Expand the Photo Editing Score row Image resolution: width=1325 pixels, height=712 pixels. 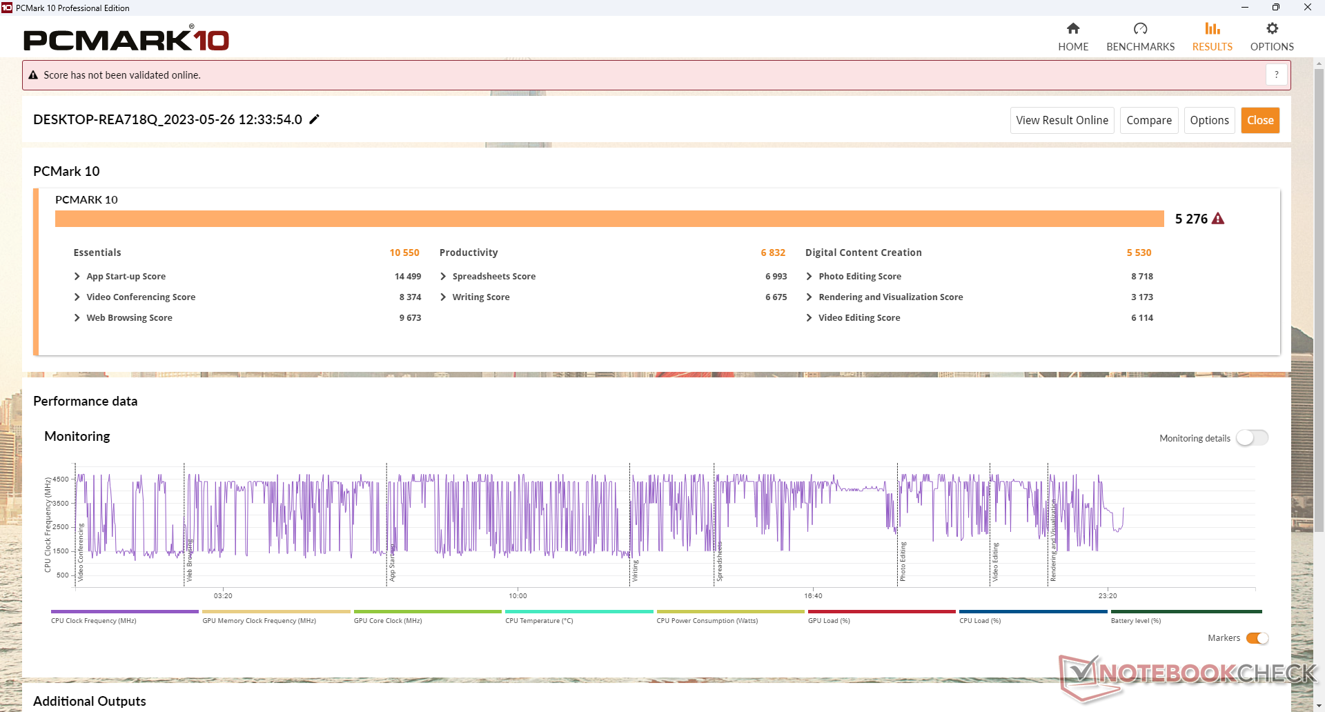point(809,277)
